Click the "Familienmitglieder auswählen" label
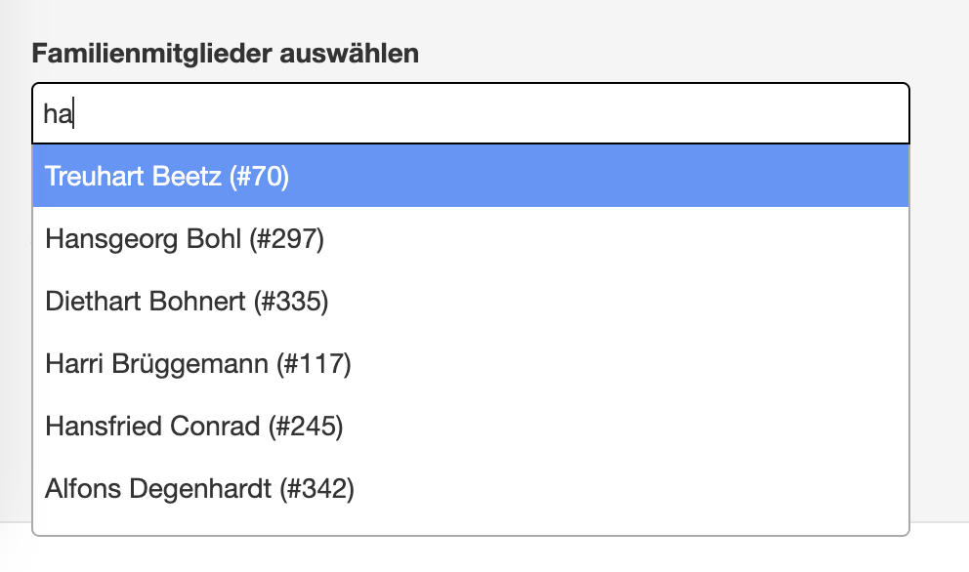 [x=226, y=53]
